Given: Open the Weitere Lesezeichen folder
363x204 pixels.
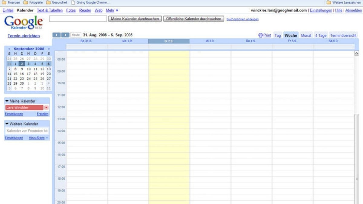Looking at the screenshot, I should (344, 3).
